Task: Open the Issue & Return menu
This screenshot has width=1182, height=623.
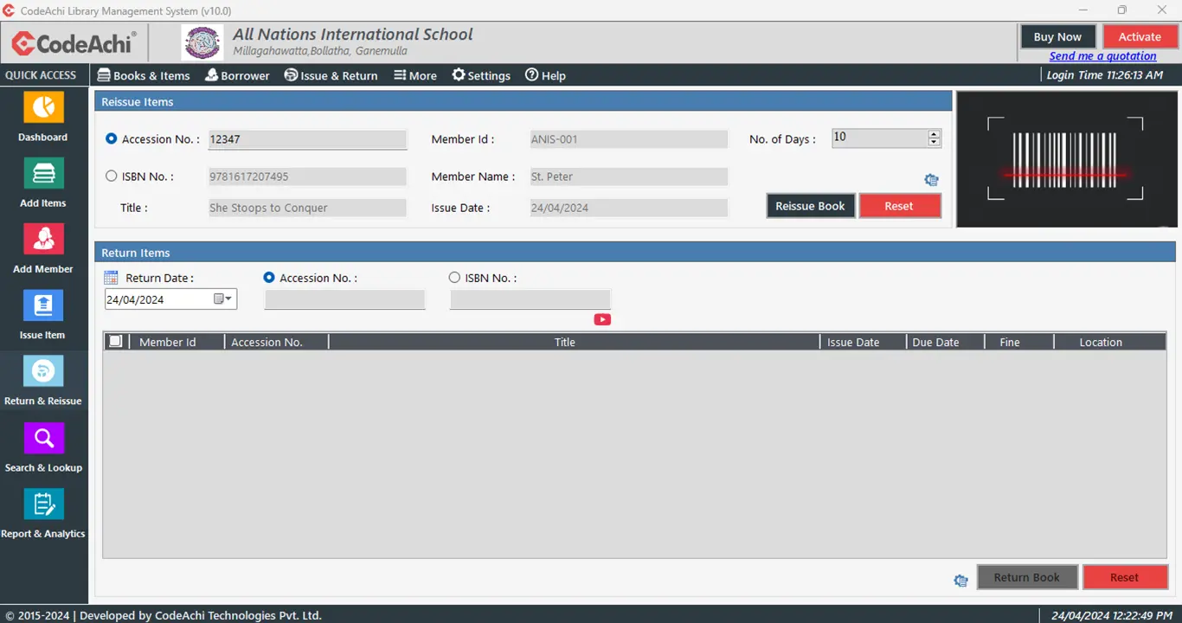Action: coord(331,75)
